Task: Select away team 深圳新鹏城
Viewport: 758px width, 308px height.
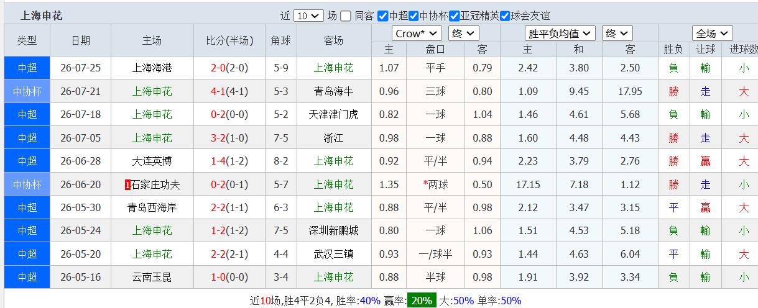Action: 334,230
